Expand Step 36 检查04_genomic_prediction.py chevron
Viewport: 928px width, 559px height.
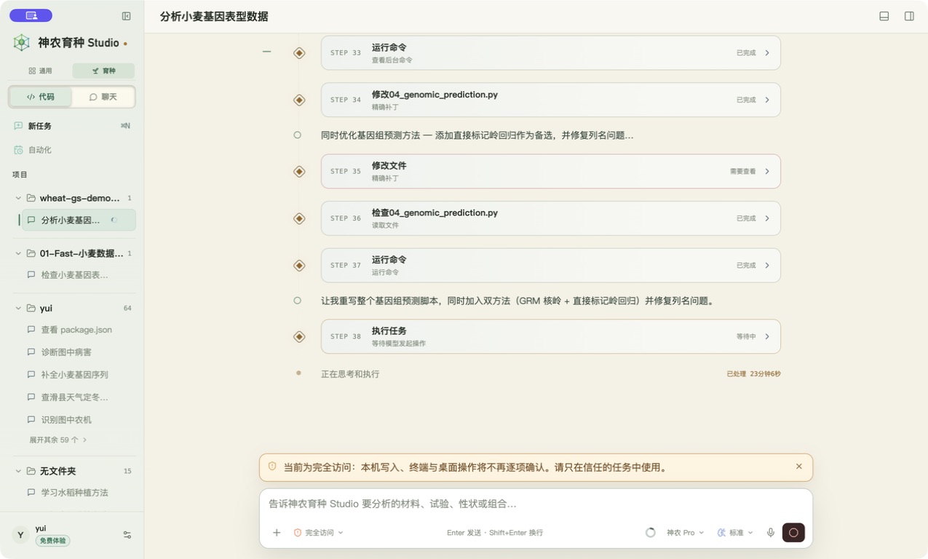767,218
